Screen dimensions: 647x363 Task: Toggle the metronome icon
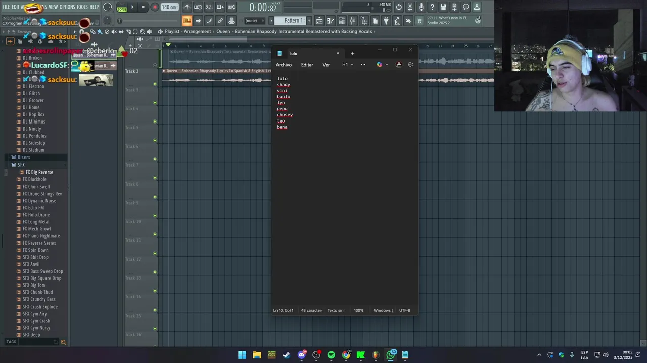coord(187,7)
